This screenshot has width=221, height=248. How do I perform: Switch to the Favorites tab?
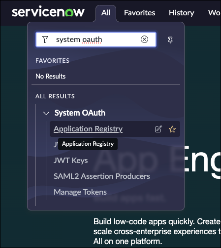click(139, 13)
